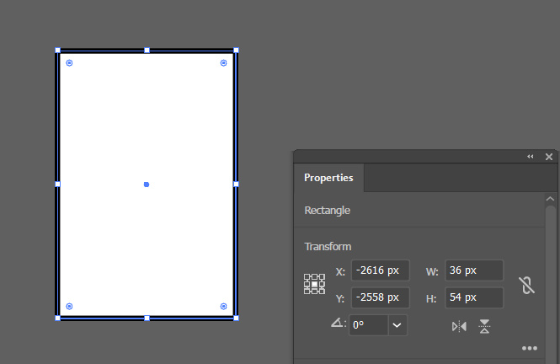560x364 pixels.
Task: Click the top-right bounding box handle
Action: [236, 51]
